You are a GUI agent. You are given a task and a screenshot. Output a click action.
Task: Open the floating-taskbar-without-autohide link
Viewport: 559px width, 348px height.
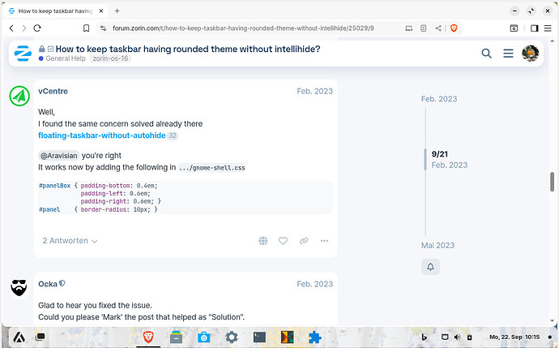point(101,135)
